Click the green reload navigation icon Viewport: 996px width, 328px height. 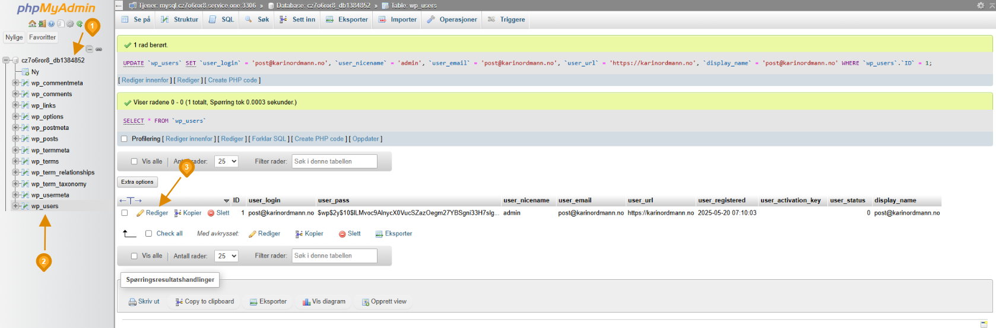point(80,24)
